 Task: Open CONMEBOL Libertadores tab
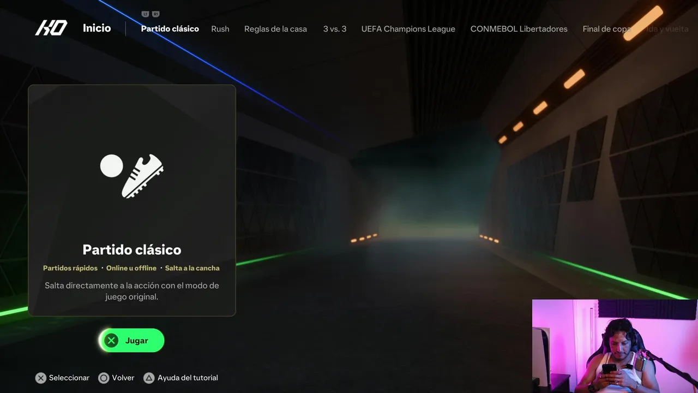coord(519,29)
